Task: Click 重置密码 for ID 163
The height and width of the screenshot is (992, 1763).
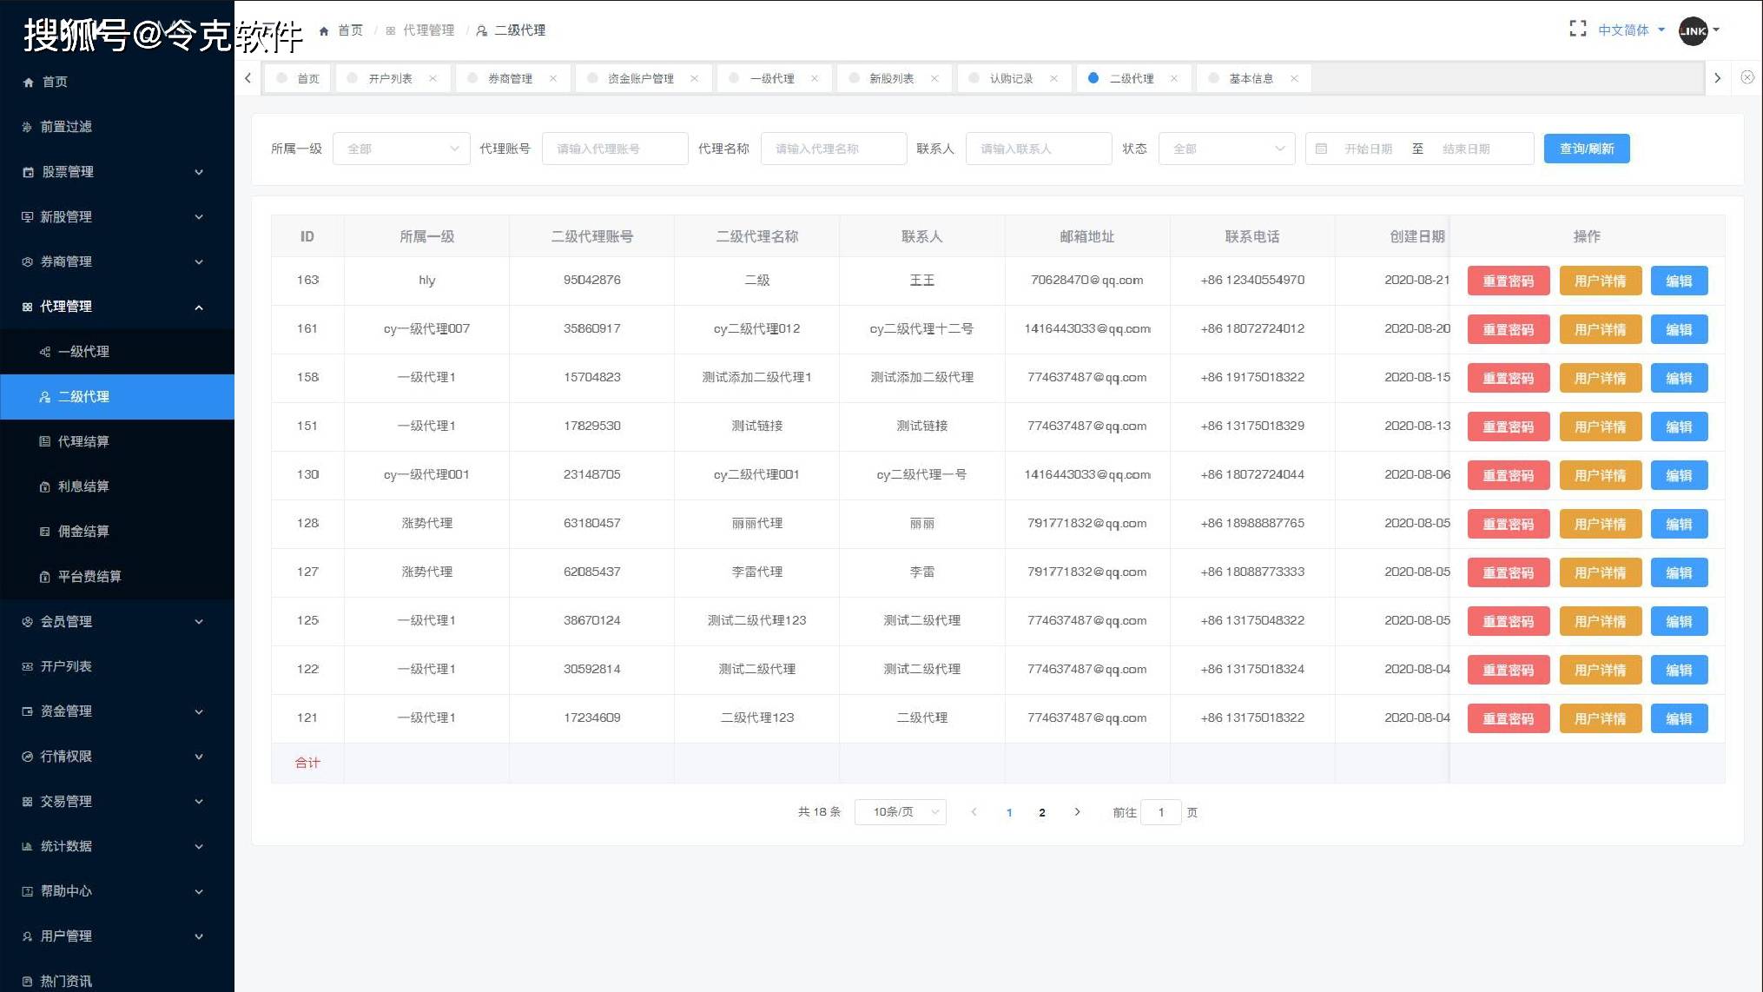Action: pos(1509,281)
